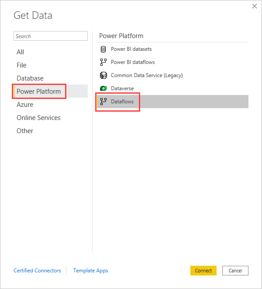Choose the Dataverse connector
Image resolution: width=262 pixels, height=289 pixels.
click(172, 88)
